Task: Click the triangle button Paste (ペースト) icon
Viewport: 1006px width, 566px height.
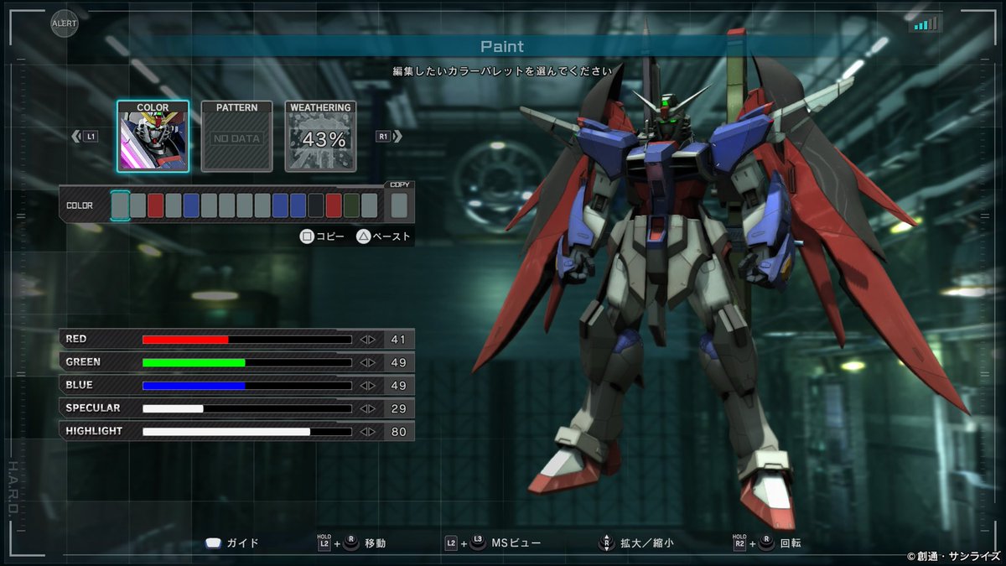Action: point(364,236)
